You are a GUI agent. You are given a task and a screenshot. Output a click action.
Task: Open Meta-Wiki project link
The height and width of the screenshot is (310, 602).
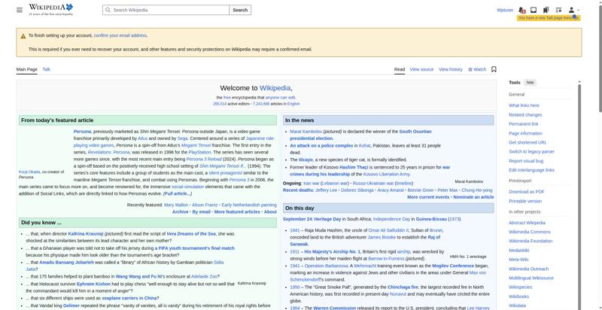tap(518, 260)
